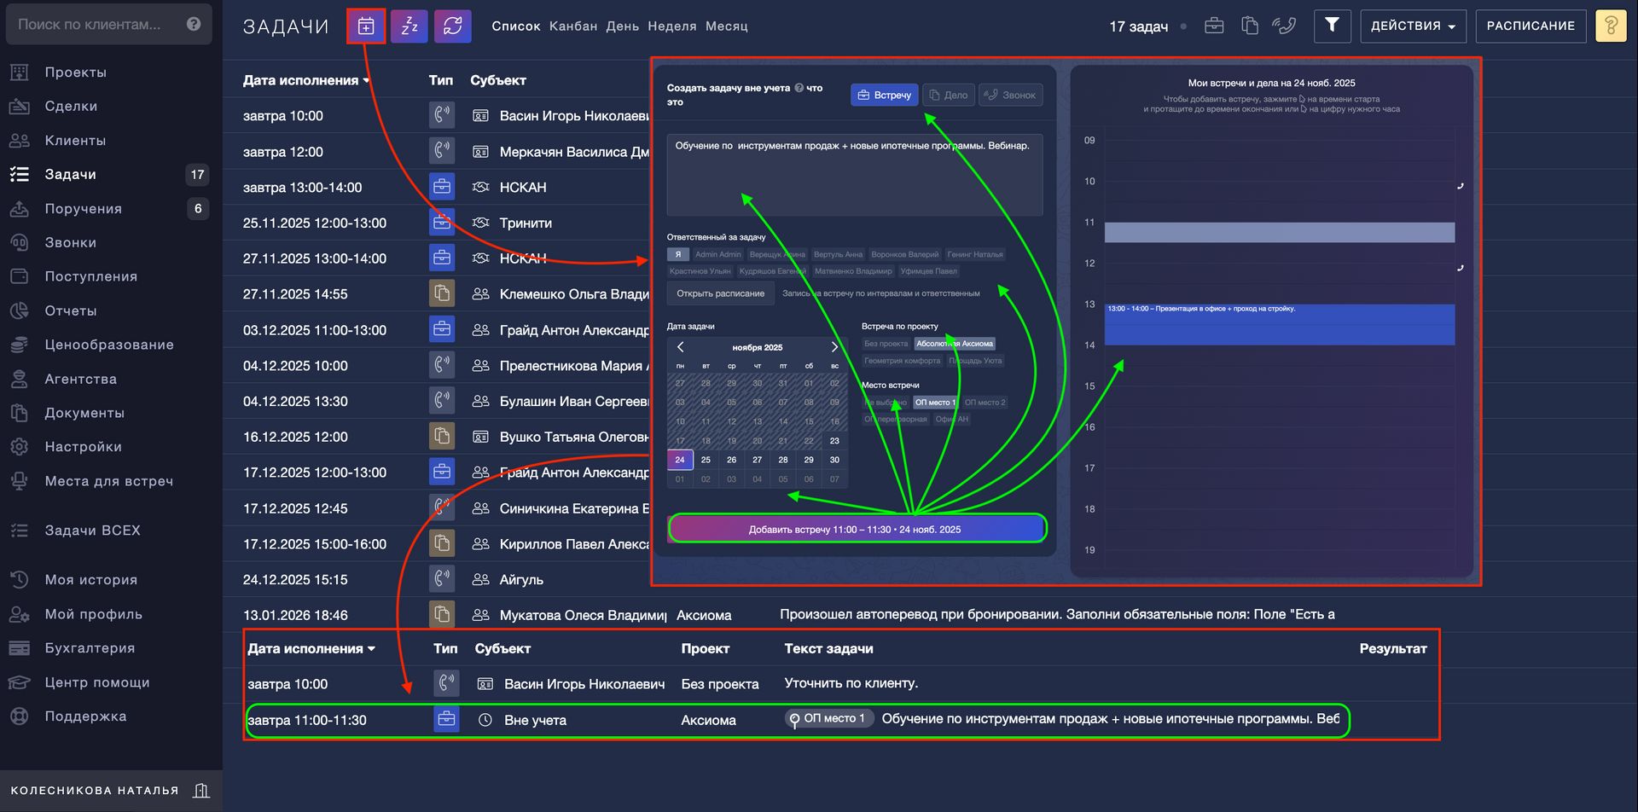
Task: Open Центр помощи in the sidebar
Action: click(96, 682)
